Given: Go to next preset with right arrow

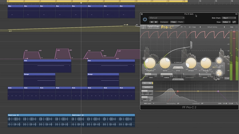Looking at the screenshot, I should tap(156, 22).
